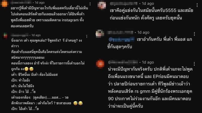Open the orange avatar beside the instagram comment
Viewport: 202px width, 113px height.
[x=5, y=4]
